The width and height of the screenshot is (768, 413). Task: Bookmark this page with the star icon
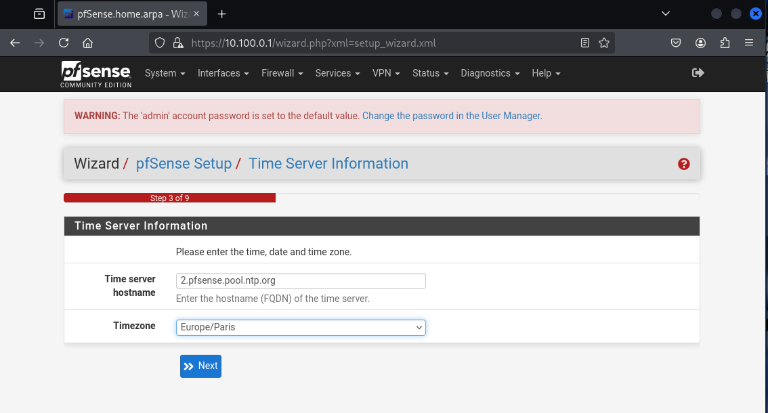tap(604, 43)
